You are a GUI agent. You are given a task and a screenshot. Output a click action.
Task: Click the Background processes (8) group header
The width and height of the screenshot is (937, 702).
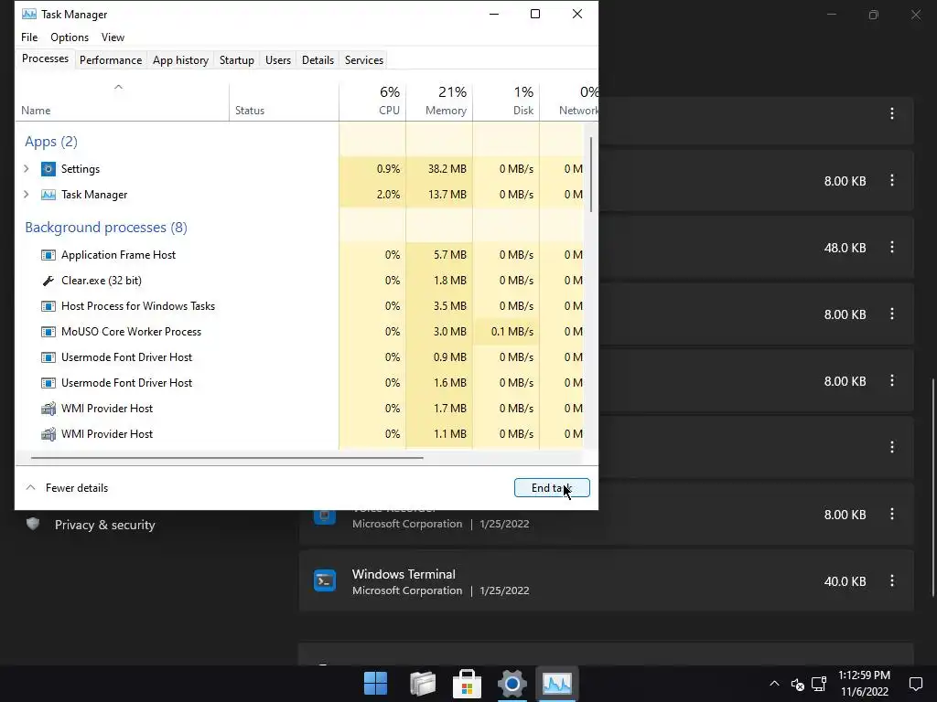(x=106, y=228)
